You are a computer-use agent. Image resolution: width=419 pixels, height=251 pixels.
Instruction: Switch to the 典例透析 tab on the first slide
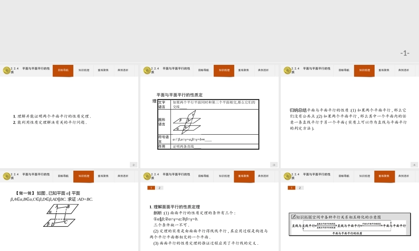(x=123, y=70)
